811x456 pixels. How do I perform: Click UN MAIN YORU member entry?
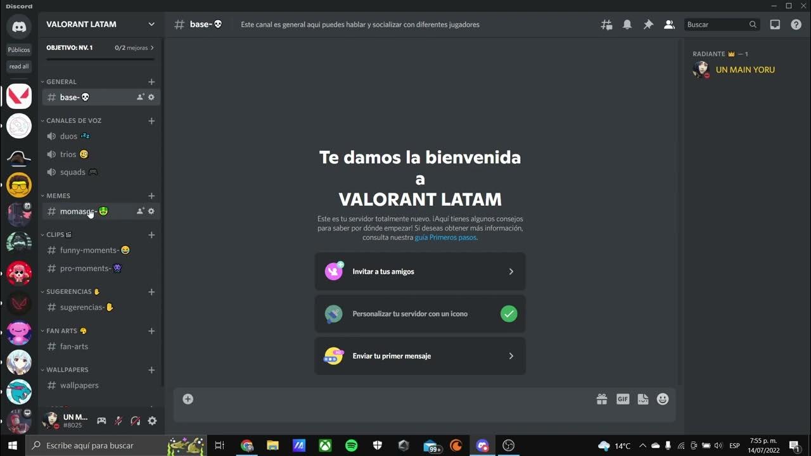(x=744, y=70)
